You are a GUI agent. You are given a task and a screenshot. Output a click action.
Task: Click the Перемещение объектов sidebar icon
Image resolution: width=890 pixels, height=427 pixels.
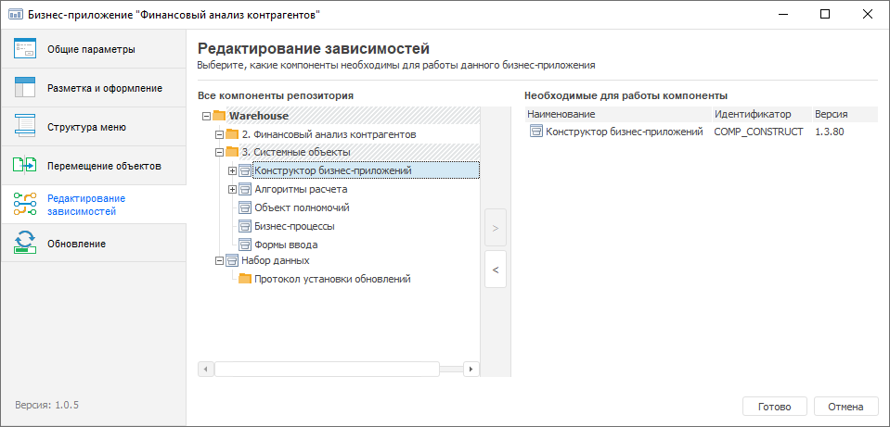coord(25,166)
